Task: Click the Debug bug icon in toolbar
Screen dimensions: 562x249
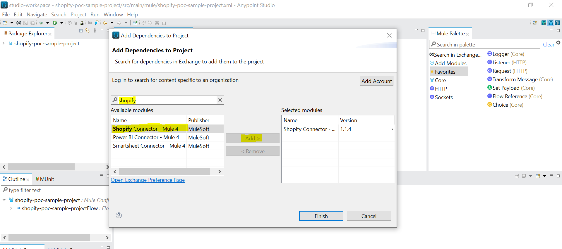Action: (x=41, y=23)
